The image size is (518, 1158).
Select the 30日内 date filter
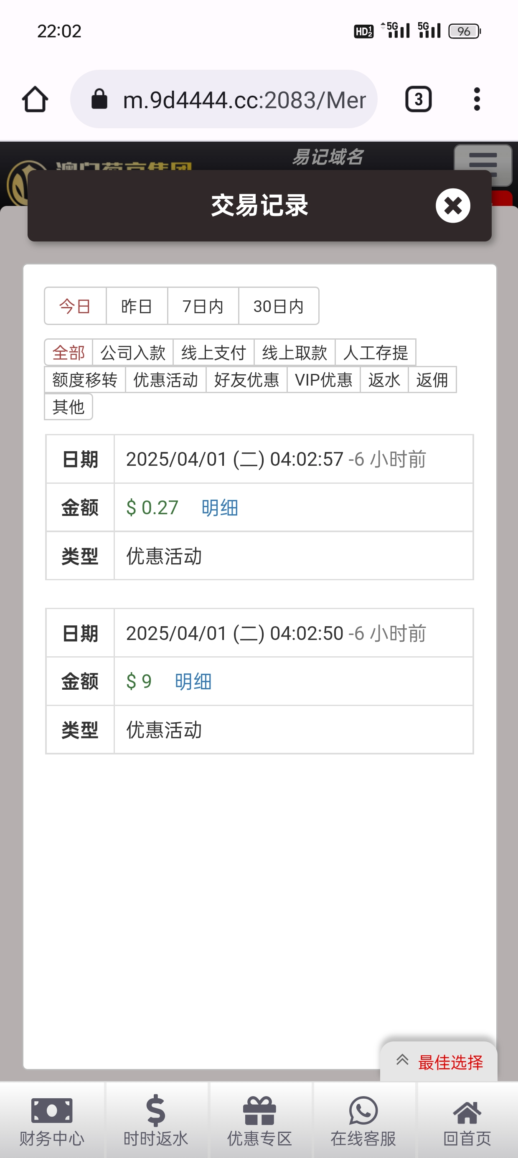(278, 306)
